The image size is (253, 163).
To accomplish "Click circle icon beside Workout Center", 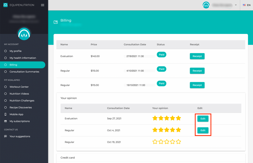I will 6,87.
